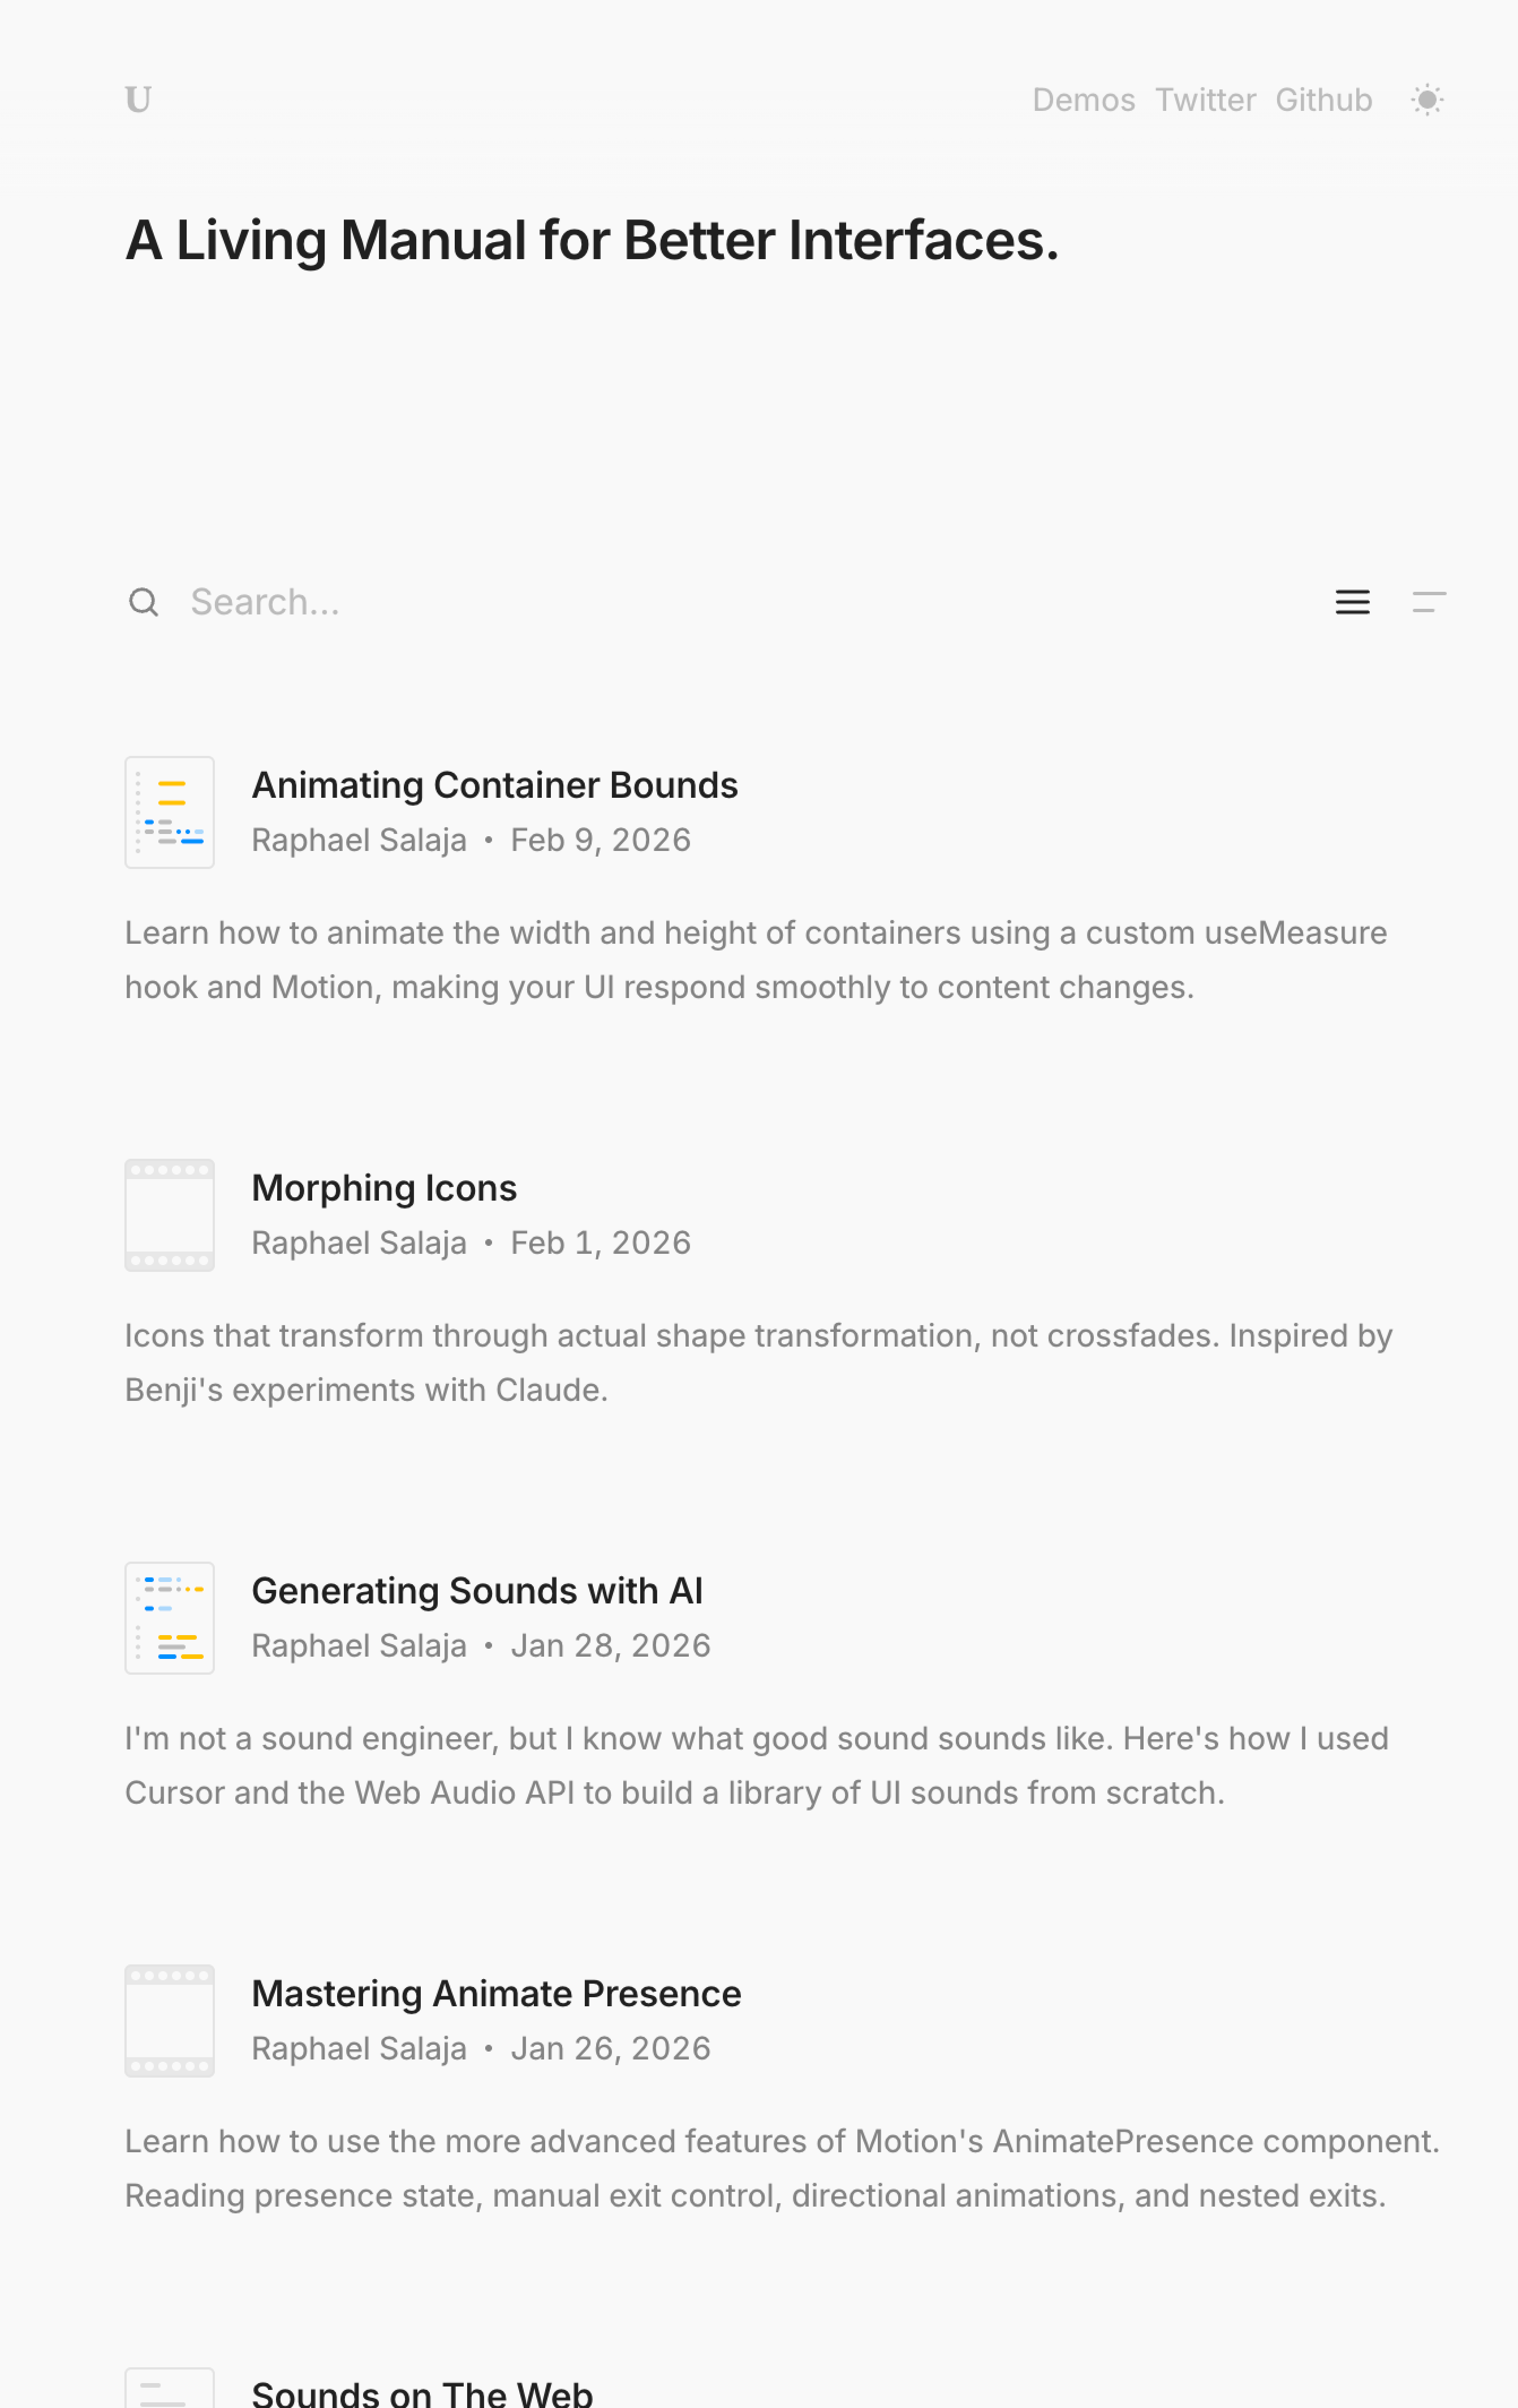Click the Morphing Icons thumbnail icon
The image size is (1518, 2408).
170,1215
